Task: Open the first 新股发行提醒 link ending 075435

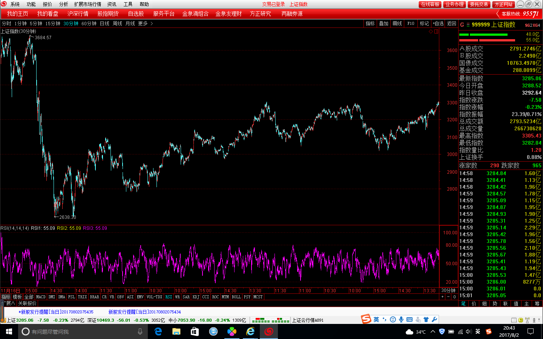Action: [56, 312]
